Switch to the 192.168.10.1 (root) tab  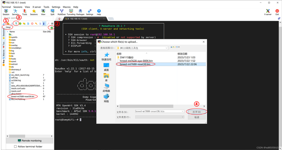coord(85,19)
